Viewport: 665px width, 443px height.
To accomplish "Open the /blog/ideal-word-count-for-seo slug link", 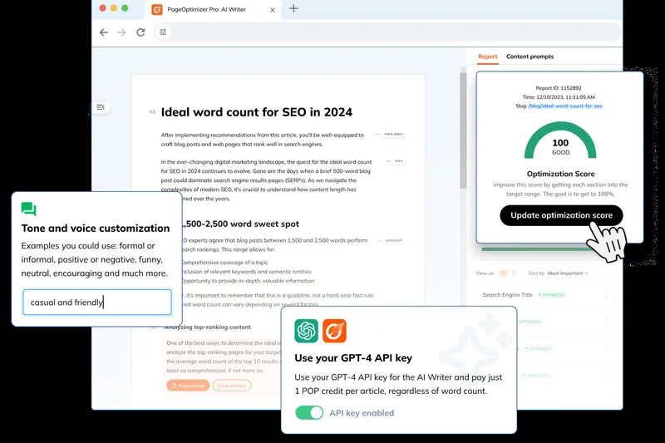I will [x=565, y=106].
